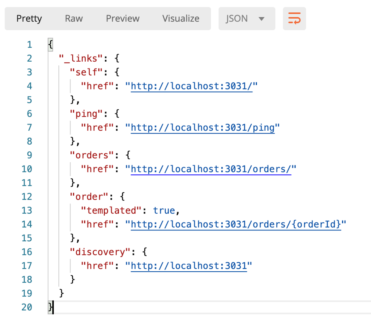The height and width of the screenshot is (324, 371).
Task: Click the "order" key on line 12
Action: 89,197
